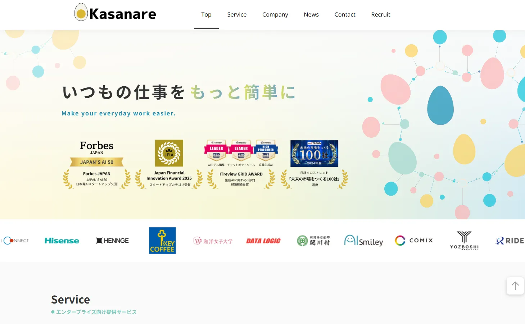The width and height of the screenshot is (525, 324).
Task: Click the COMIX logo
Action: 414,241
